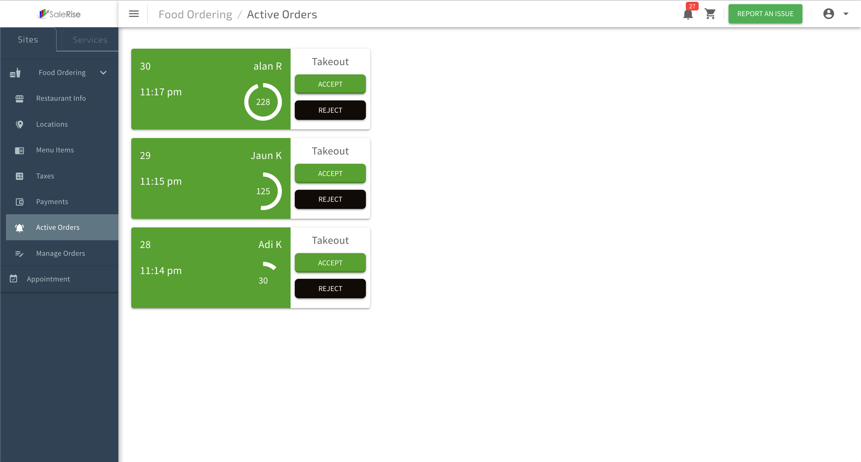
Task: Switch to the Sites tab
Action: click(x=28, y=39)
